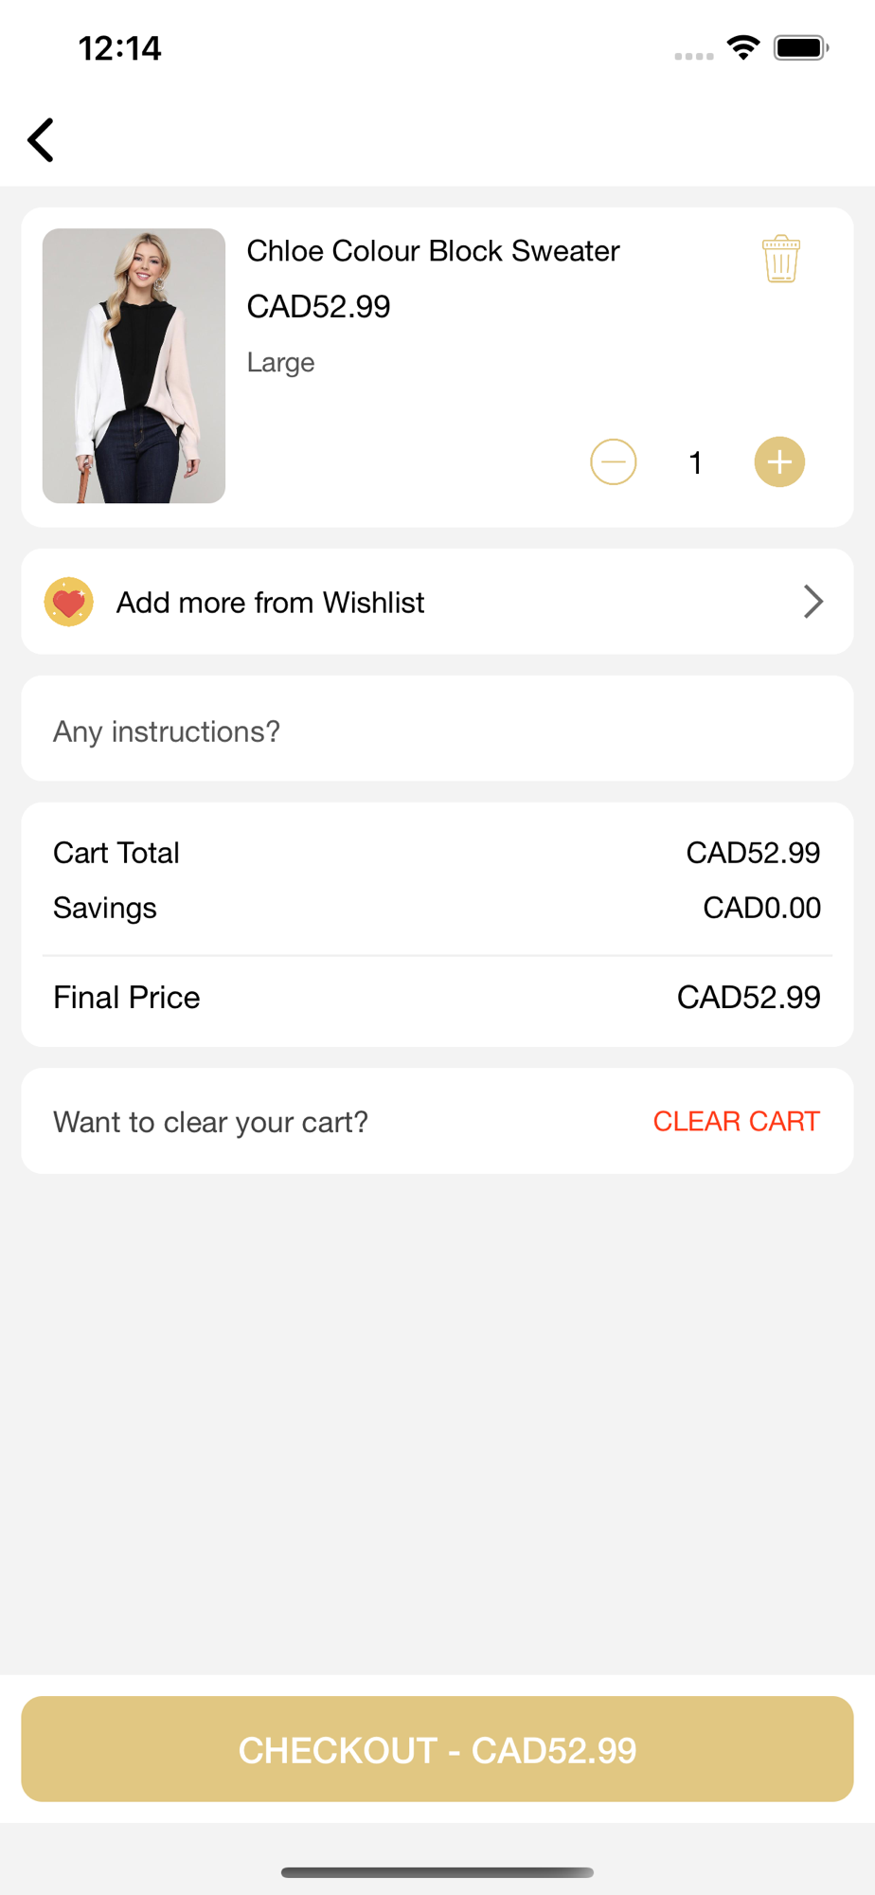
Task: Tap the Final Price row amount
Action: coord(748,997)
